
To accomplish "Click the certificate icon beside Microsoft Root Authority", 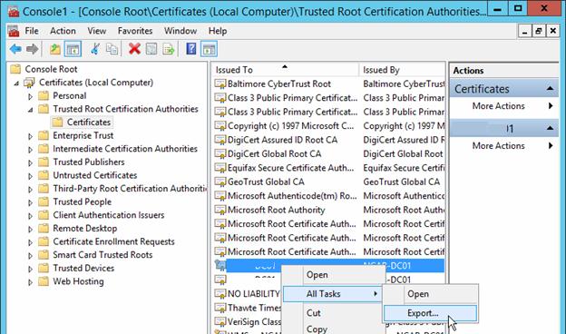I will pos(220,211).
